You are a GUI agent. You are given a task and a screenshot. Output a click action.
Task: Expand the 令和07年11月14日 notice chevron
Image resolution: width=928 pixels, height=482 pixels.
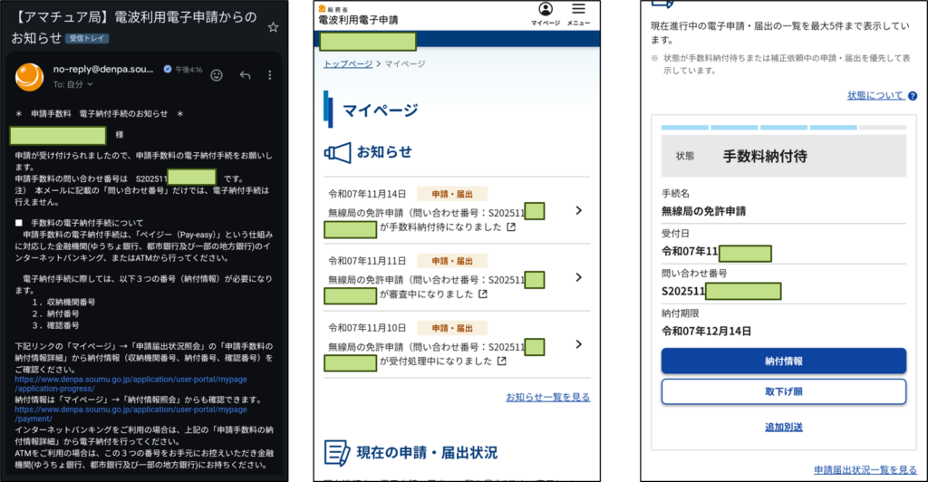579,211
